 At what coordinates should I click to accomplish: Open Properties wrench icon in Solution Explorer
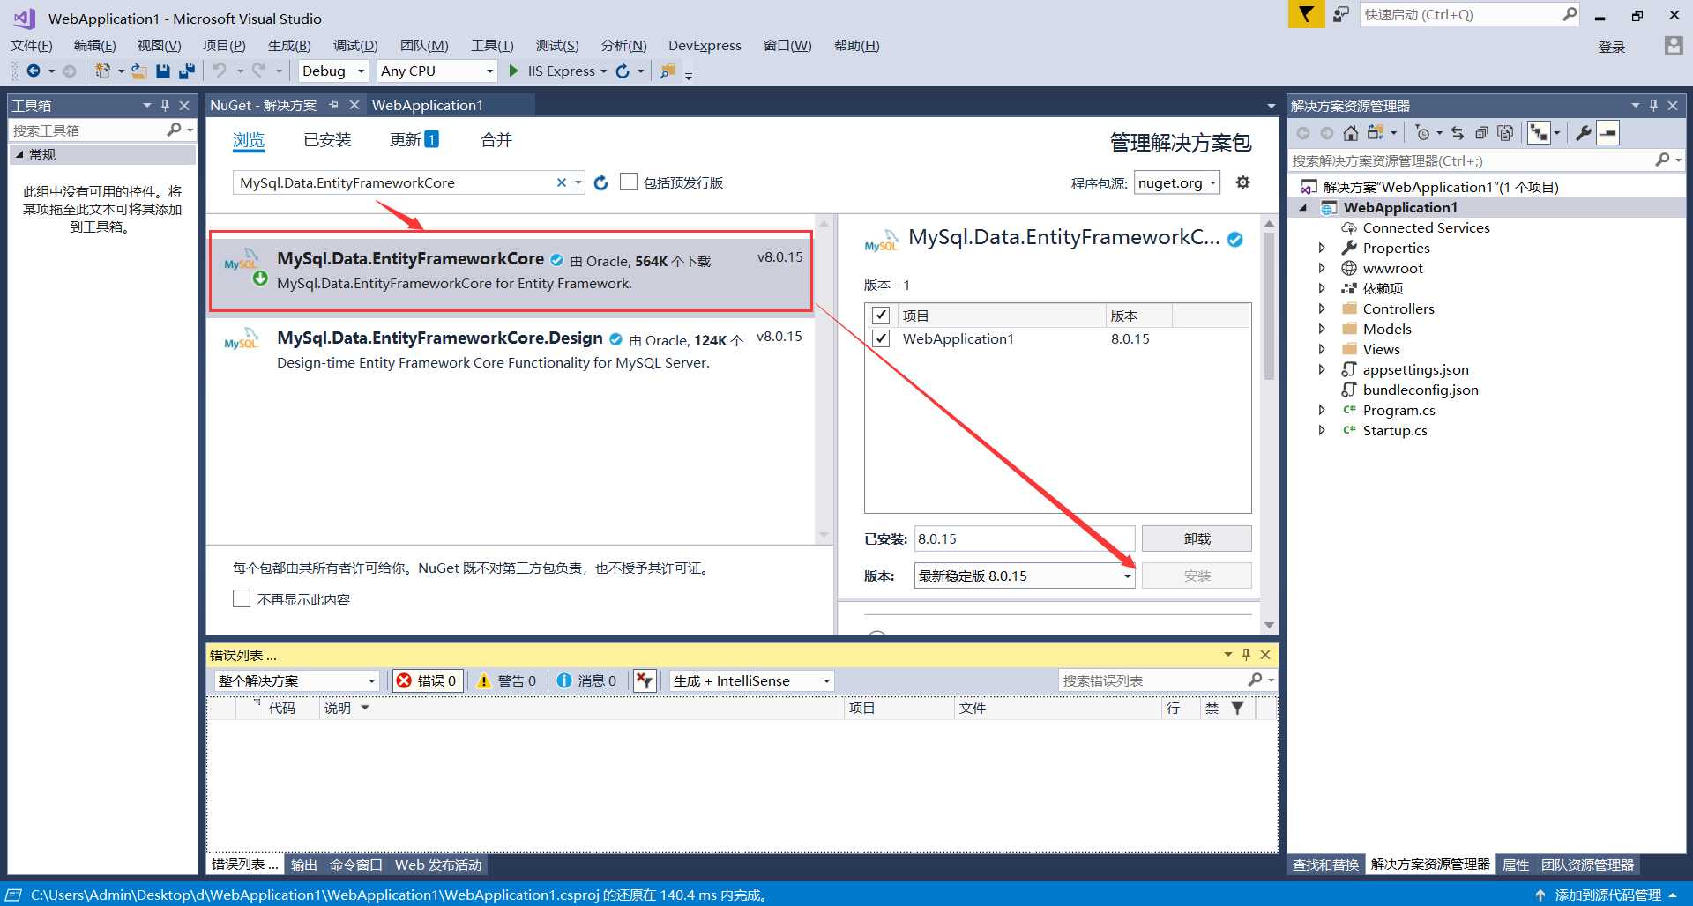tap(1584, 133)
